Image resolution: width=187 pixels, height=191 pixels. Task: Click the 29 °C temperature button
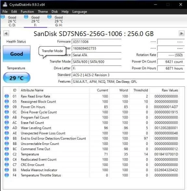(x=17, y=78)
